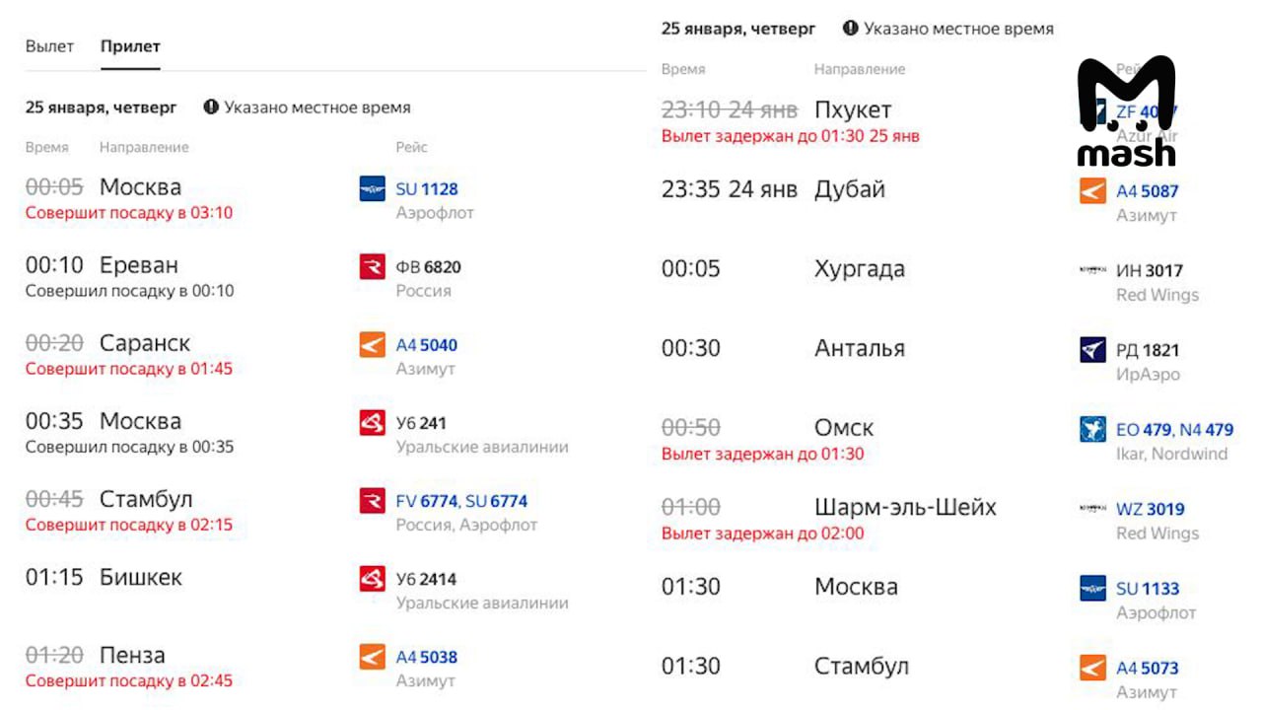Viewport: 1262px width, 710px height.
Task: Open flight link A4 5073 to Стамбул
Action: pos(1148,668)
